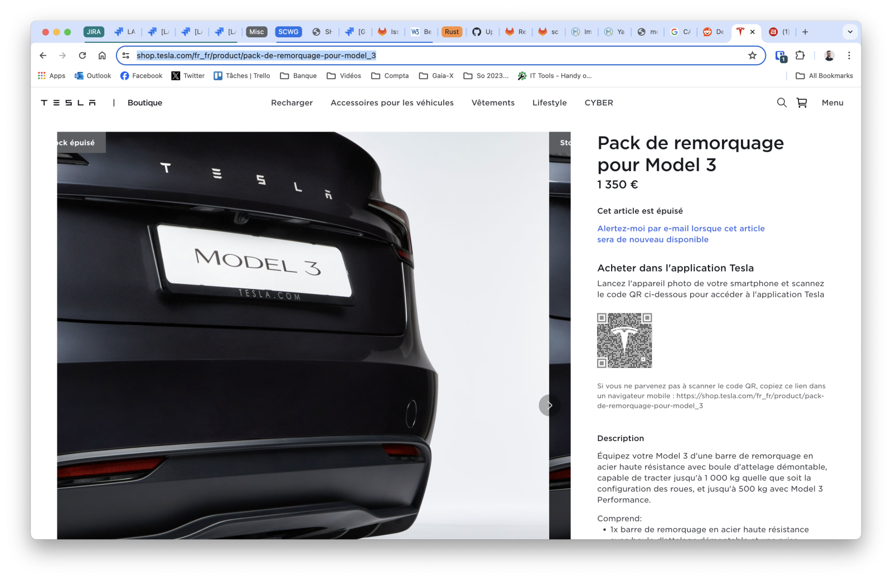The image size is (892, 580).
Task: Expand the Banque bookmarks folder
Action: tap(298, 76)
